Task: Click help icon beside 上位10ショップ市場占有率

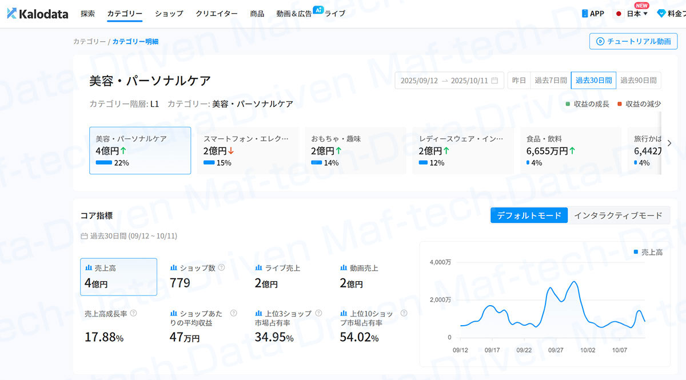Action: 404,313
